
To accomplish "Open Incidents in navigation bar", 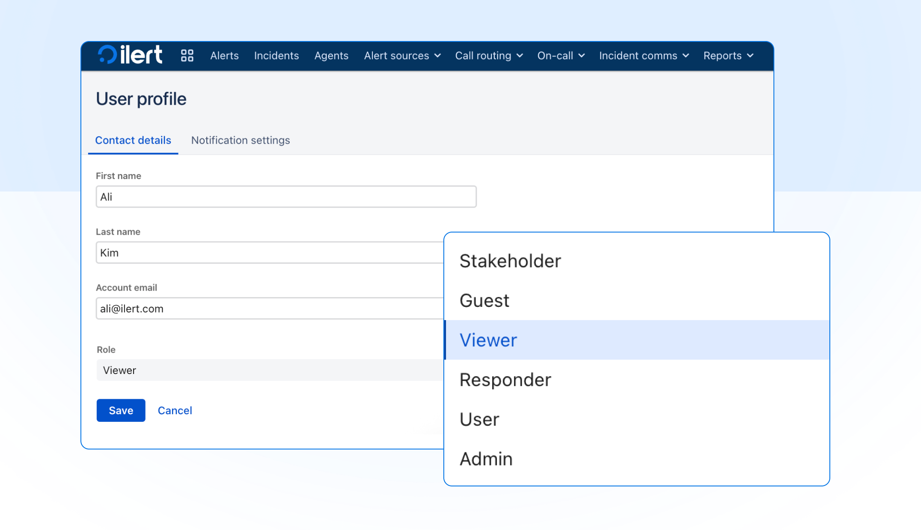I will 276,56.
